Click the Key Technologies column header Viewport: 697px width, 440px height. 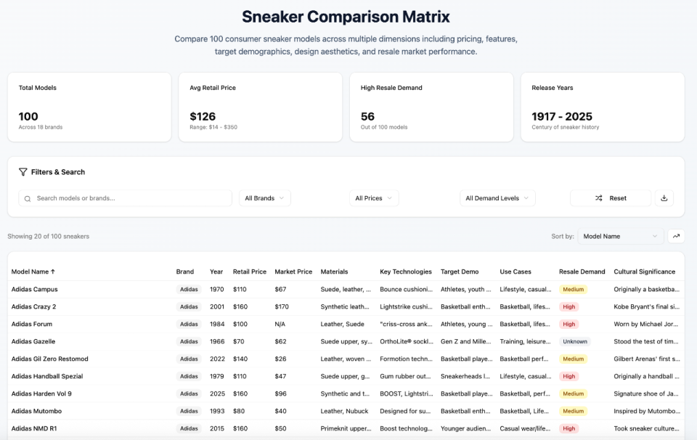[406, 272]
